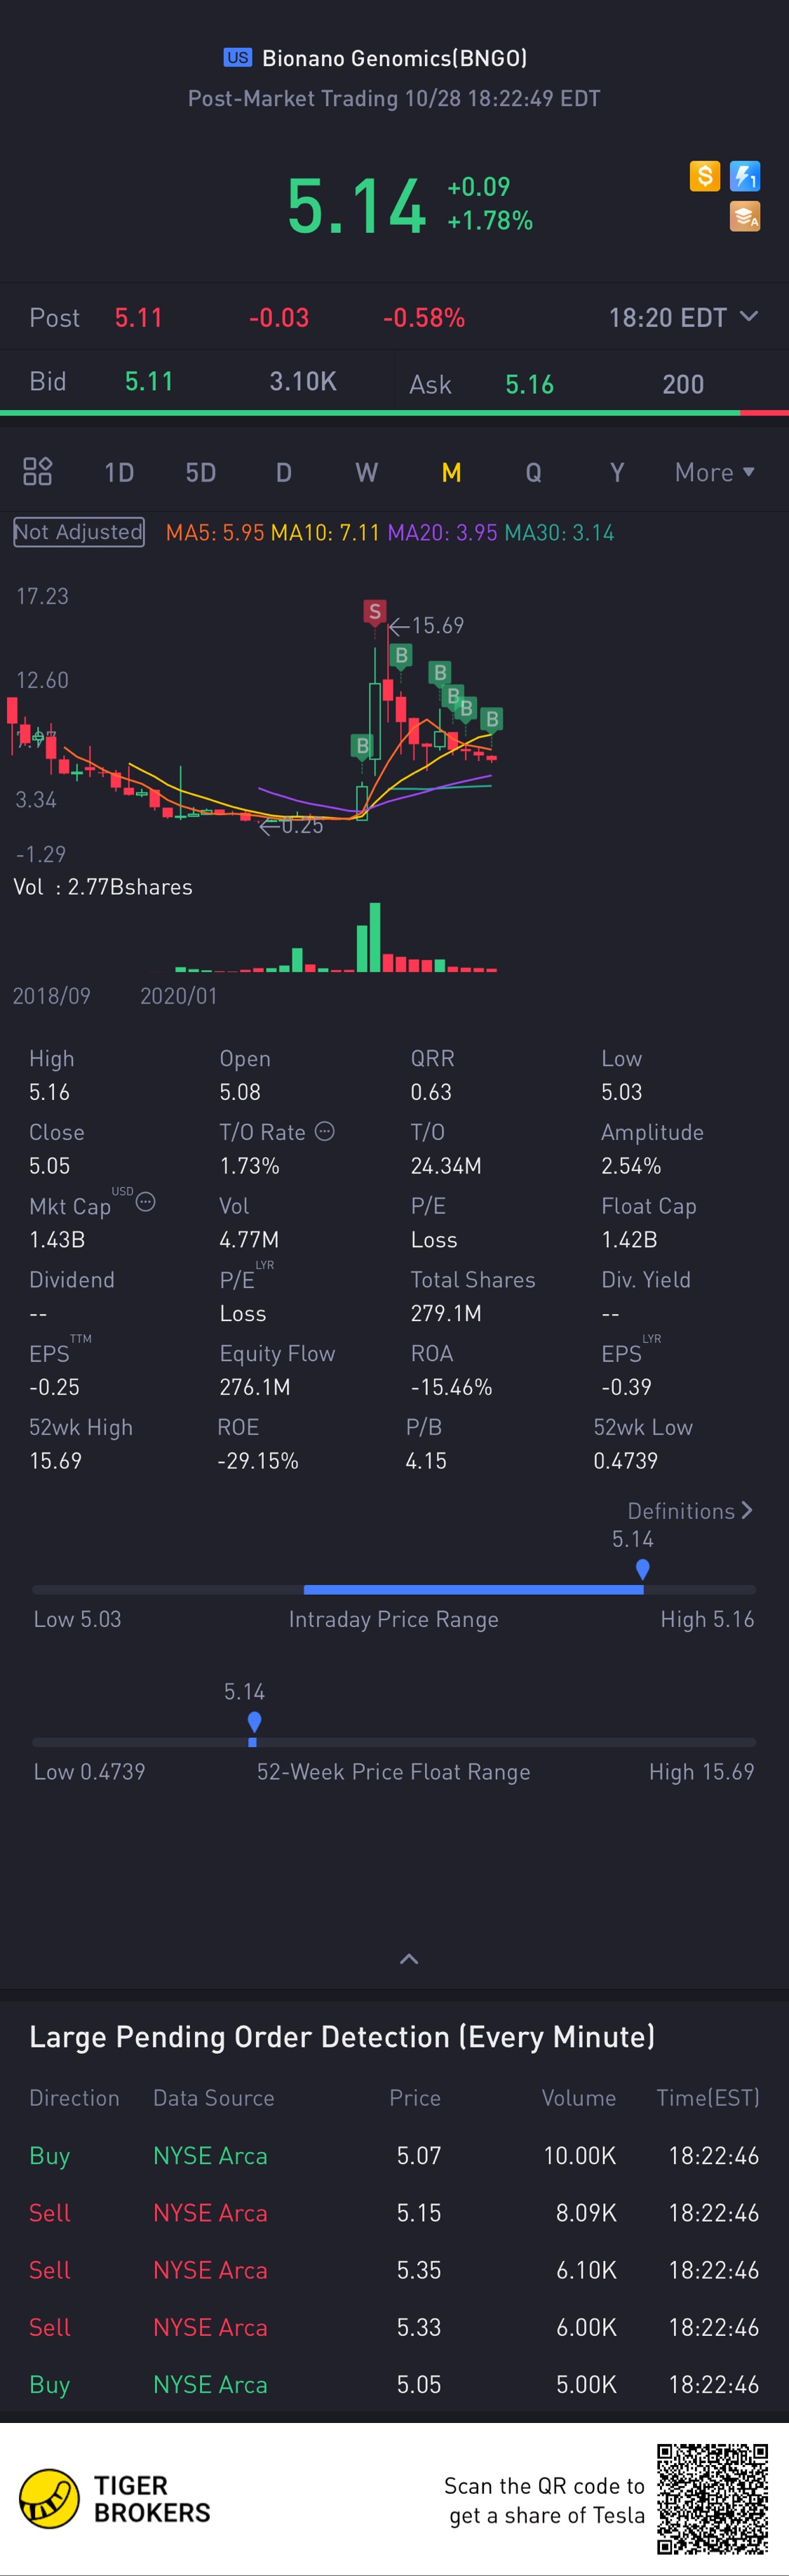Tap the first Buy order row at 5.07
Viewport: 789px width, 2576px height.
click(393, 2156)
